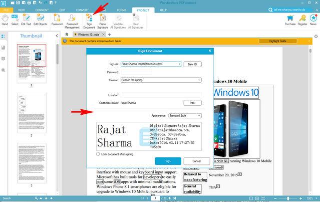Close the Windows 10 document tab

point(104,34)
